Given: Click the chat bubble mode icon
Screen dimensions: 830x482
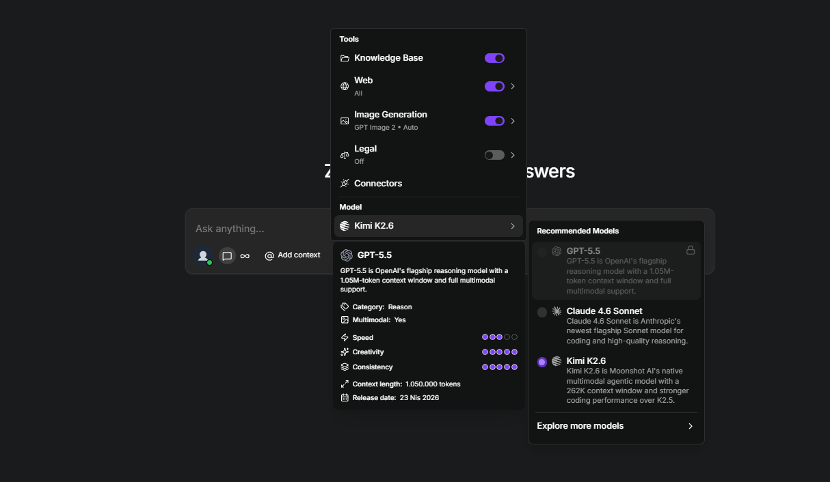Looking at the screenshot, I should click(227, 256).
